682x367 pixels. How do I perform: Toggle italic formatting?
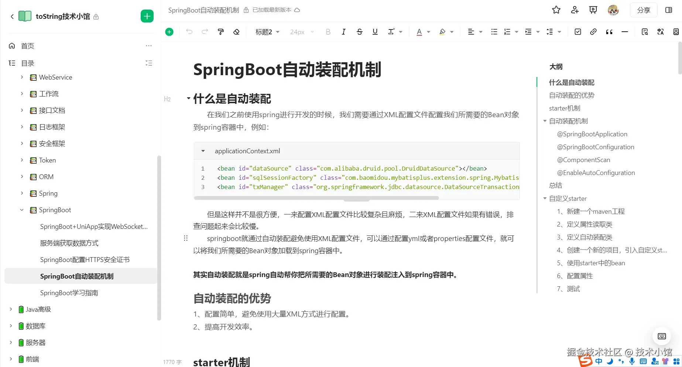tap(344, 32)
